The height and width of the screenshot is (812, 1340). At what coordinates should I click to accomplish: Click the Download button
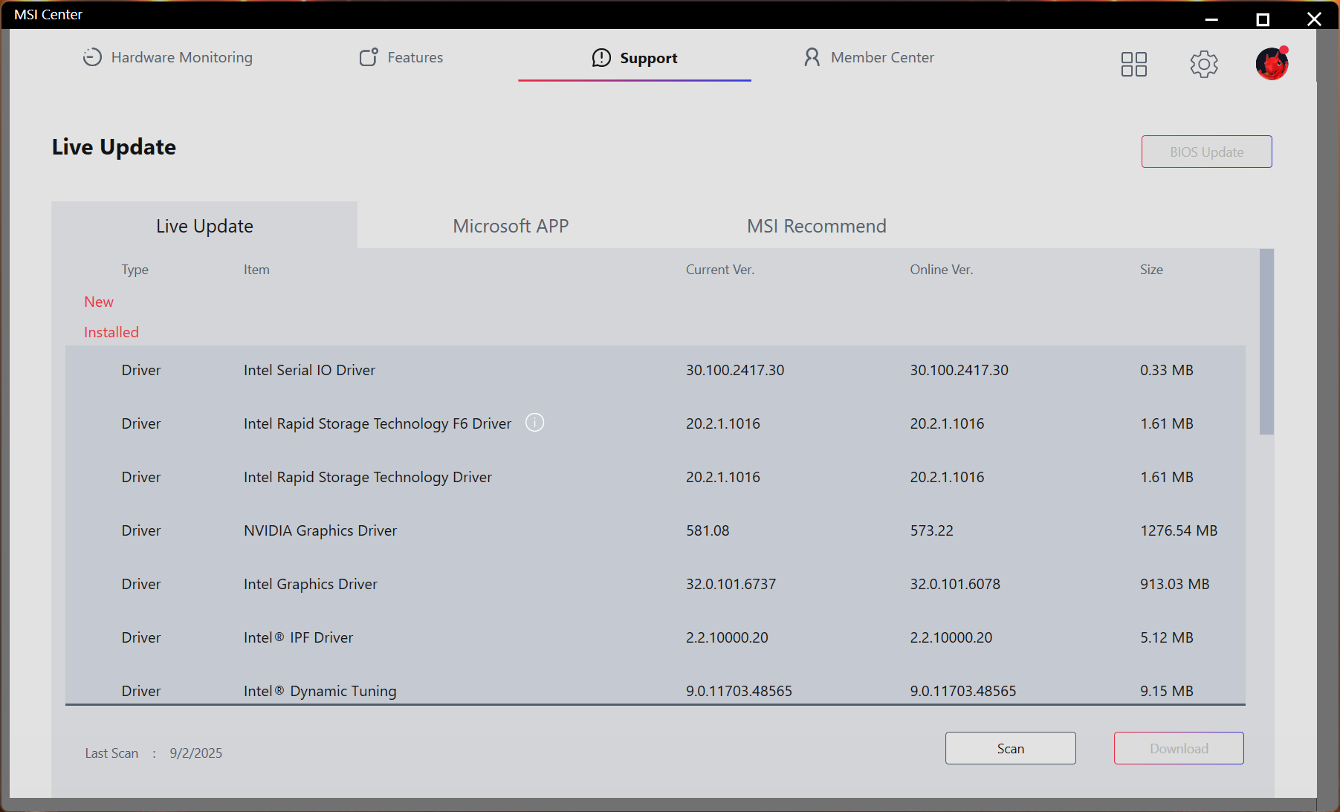click(x=1178, y=748)
